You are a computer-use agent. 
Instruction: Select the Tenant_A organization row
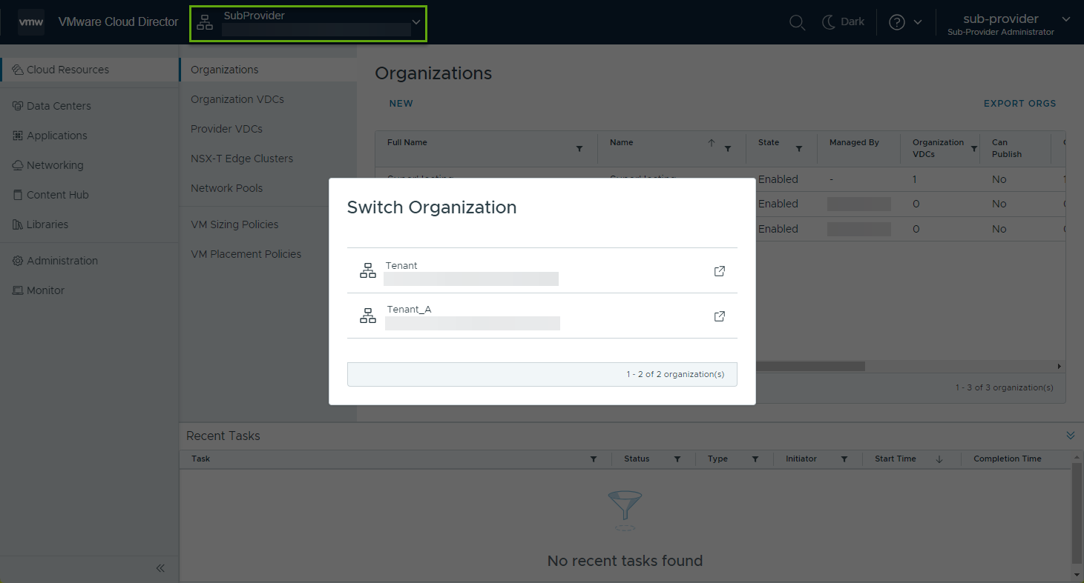coord(542,316)
